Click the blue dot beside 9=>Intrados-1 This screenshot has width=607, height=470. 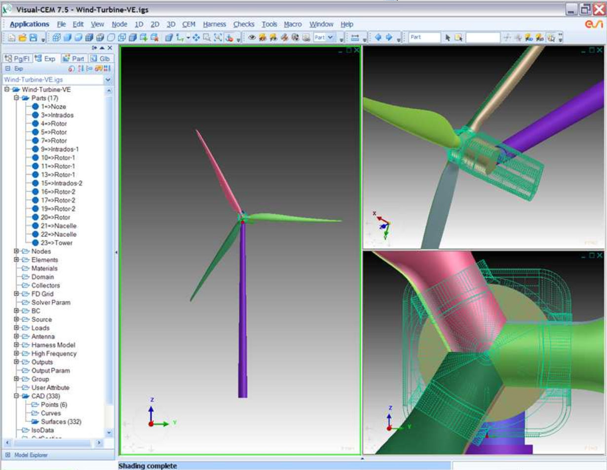coord(35,149)
